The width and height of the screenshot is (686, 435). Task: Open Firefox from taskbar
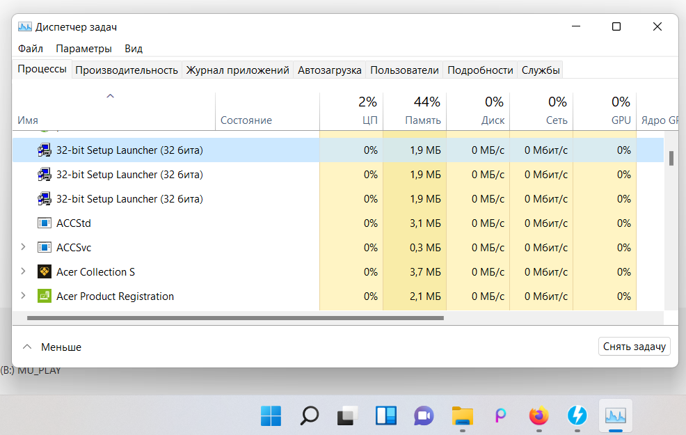click(x=539, y=416)
